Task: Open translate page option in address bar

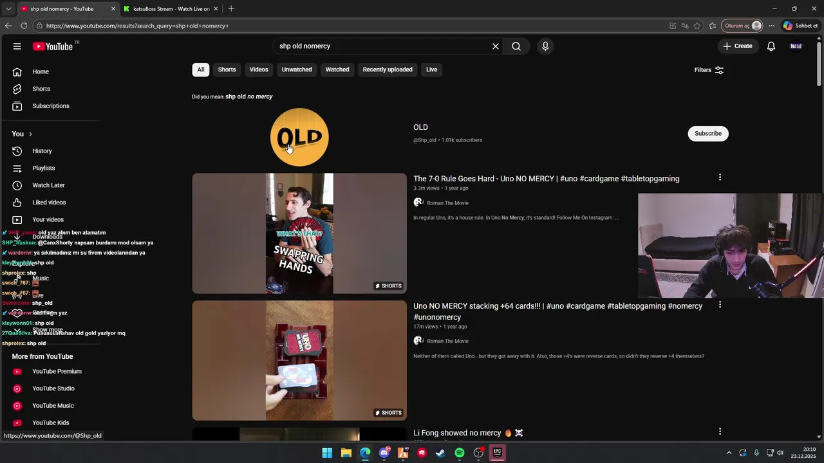Action: click(685, 26)
